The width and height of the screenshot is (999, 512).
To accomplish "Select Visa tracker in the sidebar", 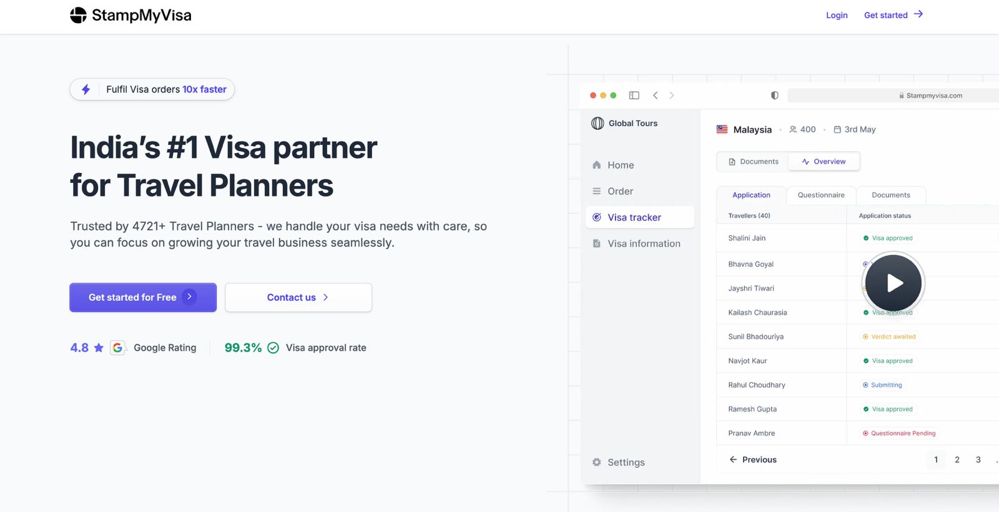I will [x=639, y=217].
